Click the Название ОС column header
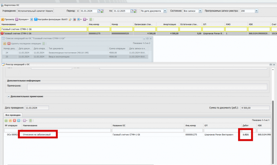 tap(148, 125)
